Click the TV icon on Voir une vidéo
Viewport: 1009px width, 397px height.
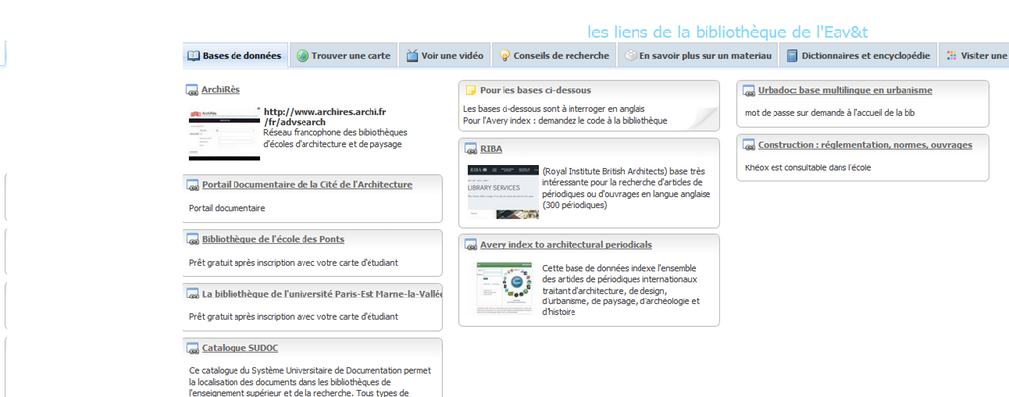412,56
